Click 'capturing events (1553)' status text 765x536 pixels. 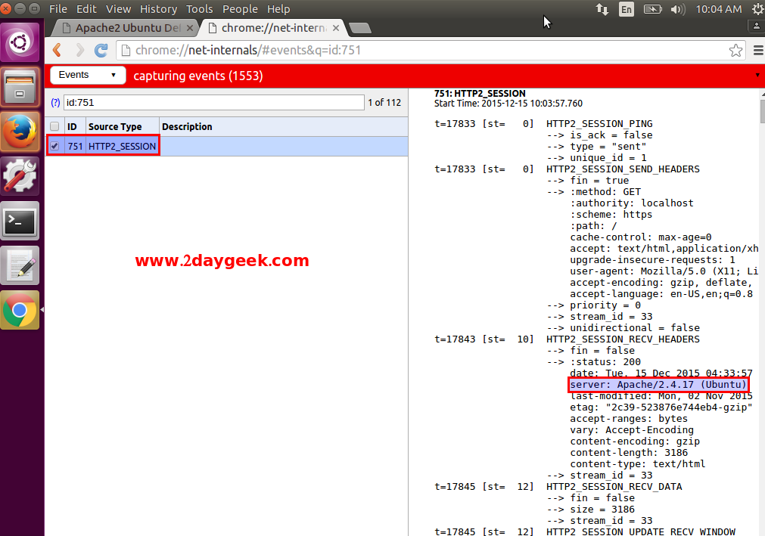[x=198, y=76]
